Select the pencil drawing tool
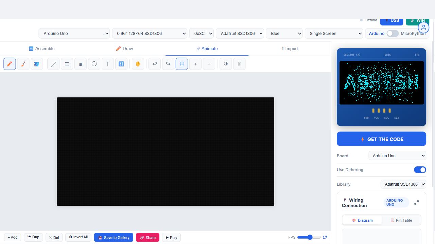This screenshot has height=244, width=435. (x=10, y=64)
